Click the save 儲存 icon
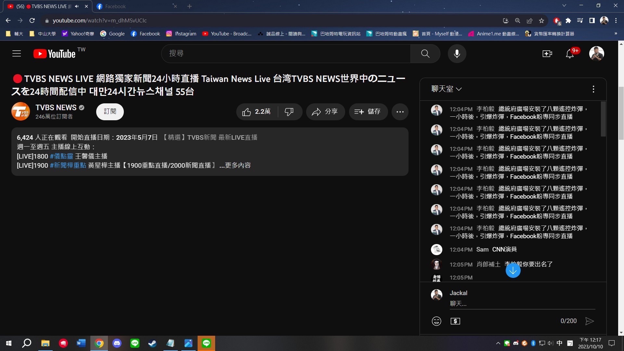The width and height of the screenshot is (624, 351). (x=367, y=112)
